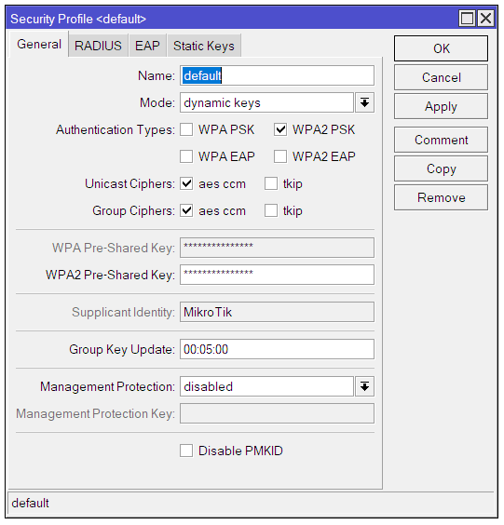Click the OK button

[441, 48]
